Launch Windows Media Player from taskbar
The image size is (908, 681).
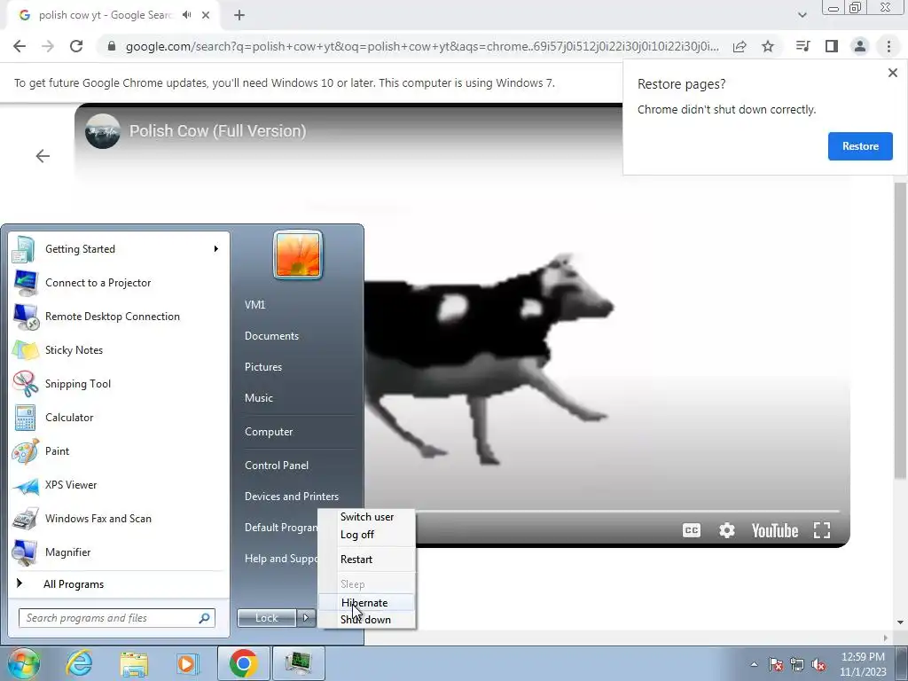tap(187, 663)
